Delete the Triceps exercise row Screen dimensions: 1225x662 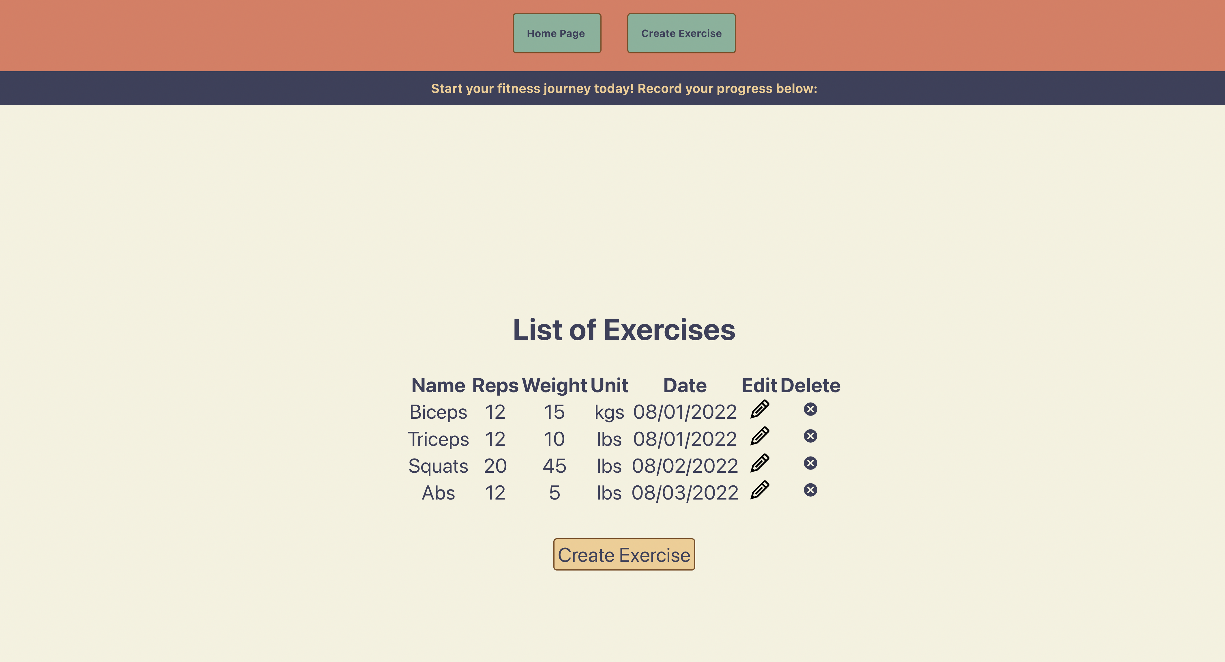810,436
